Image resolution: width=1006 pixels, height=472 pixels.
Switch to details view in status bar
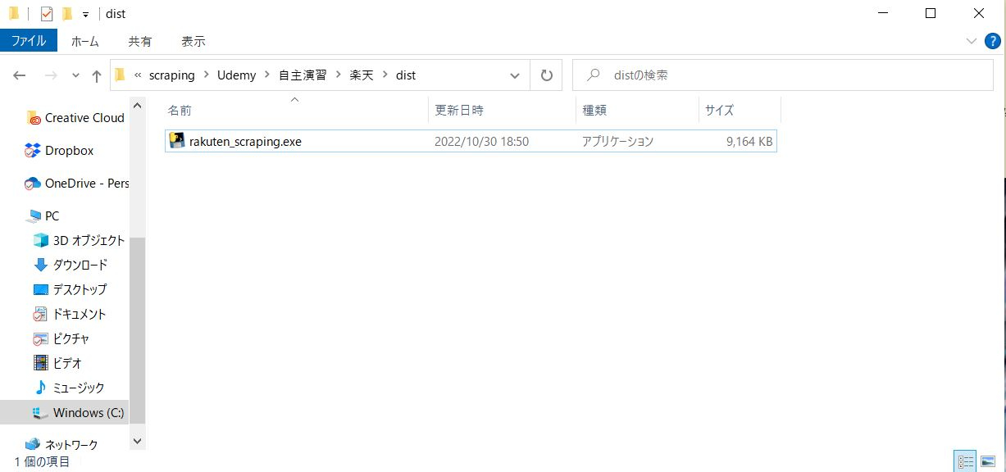pyautogui.click(x=965, y=461)
